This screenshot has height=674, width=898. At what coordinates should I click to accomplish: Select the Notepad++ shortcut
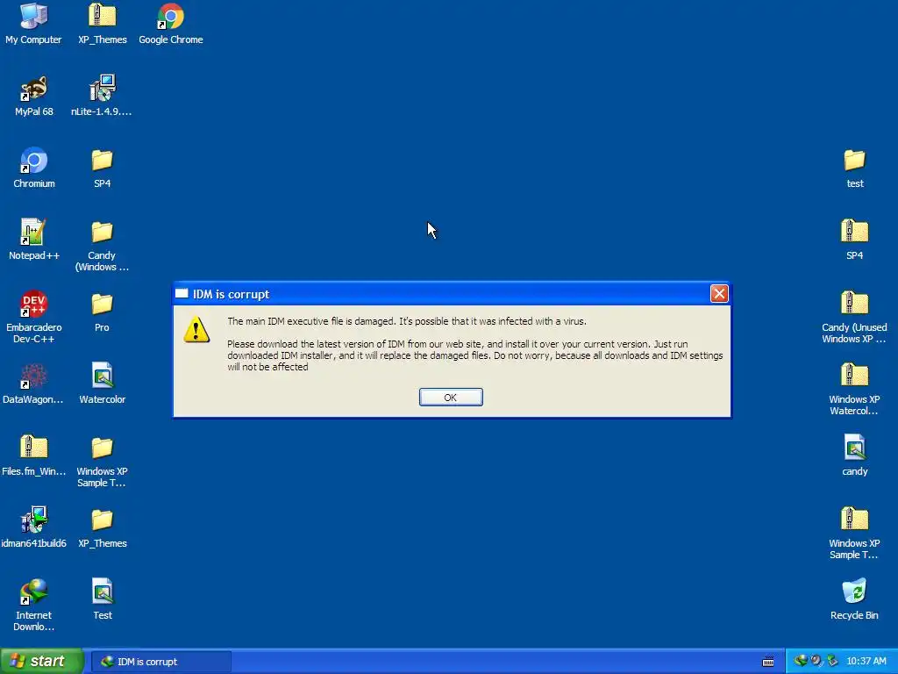click(34, 240)
